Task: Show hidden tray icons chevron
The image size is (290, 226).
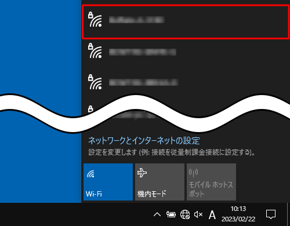Action: 157,214
